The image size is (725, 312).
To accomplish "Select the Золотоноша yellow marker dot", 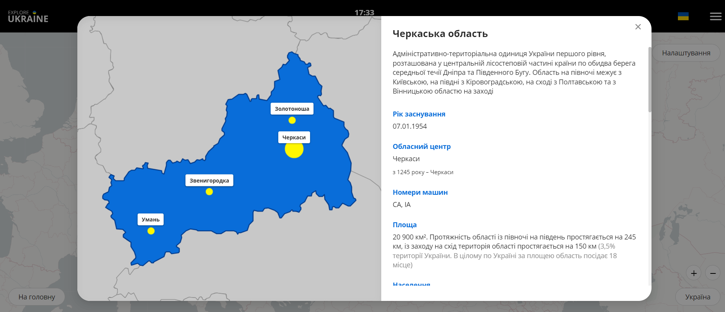I will [292, 120].
